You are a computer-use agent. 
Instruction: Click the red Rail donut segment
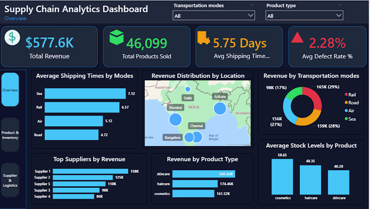[x=315, y=97]
